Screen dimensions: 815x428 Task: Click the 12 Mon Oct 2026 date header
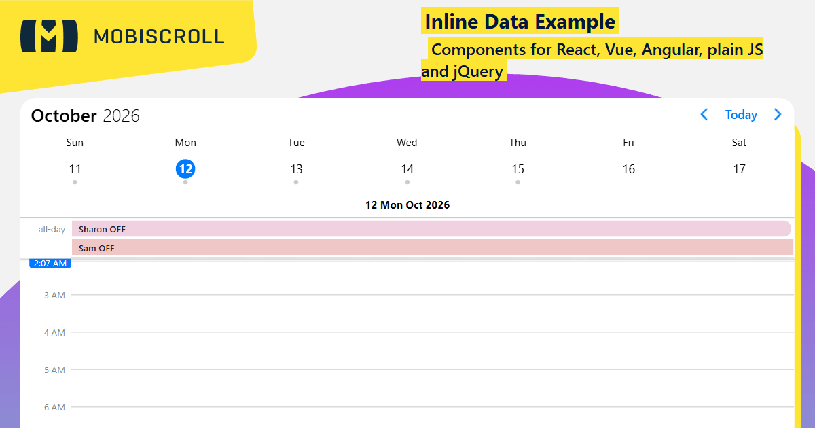[x=407, y=204]
